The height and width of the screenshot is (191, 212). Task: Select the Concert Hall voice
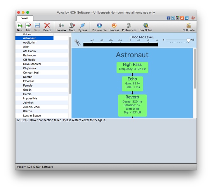pyautogui.click(x=42, y=73)
